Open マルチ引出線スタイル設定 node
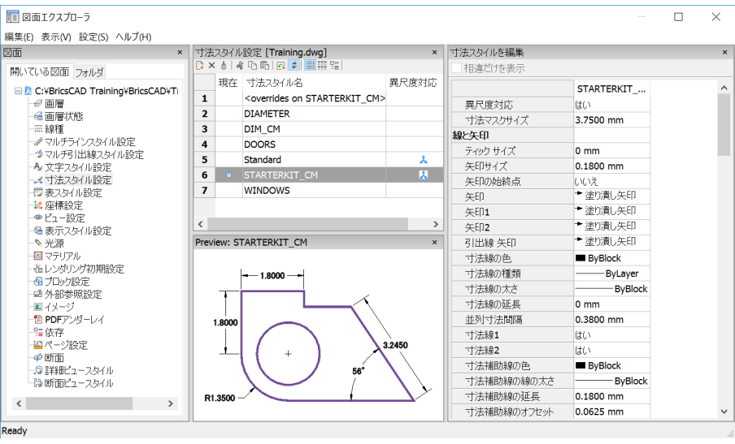Image resolution: width=735 pixels, height=444 pixels. (94, 154)
